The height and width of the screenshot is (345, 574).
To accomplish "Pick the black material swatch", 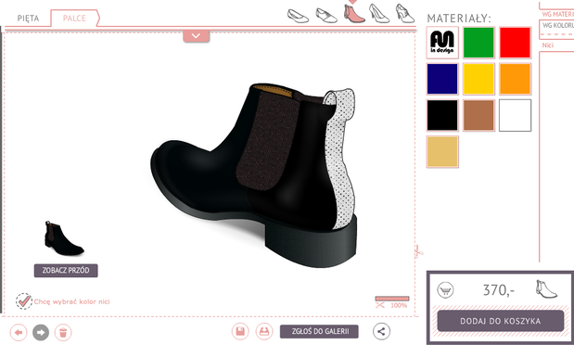I will click(442, 115).
